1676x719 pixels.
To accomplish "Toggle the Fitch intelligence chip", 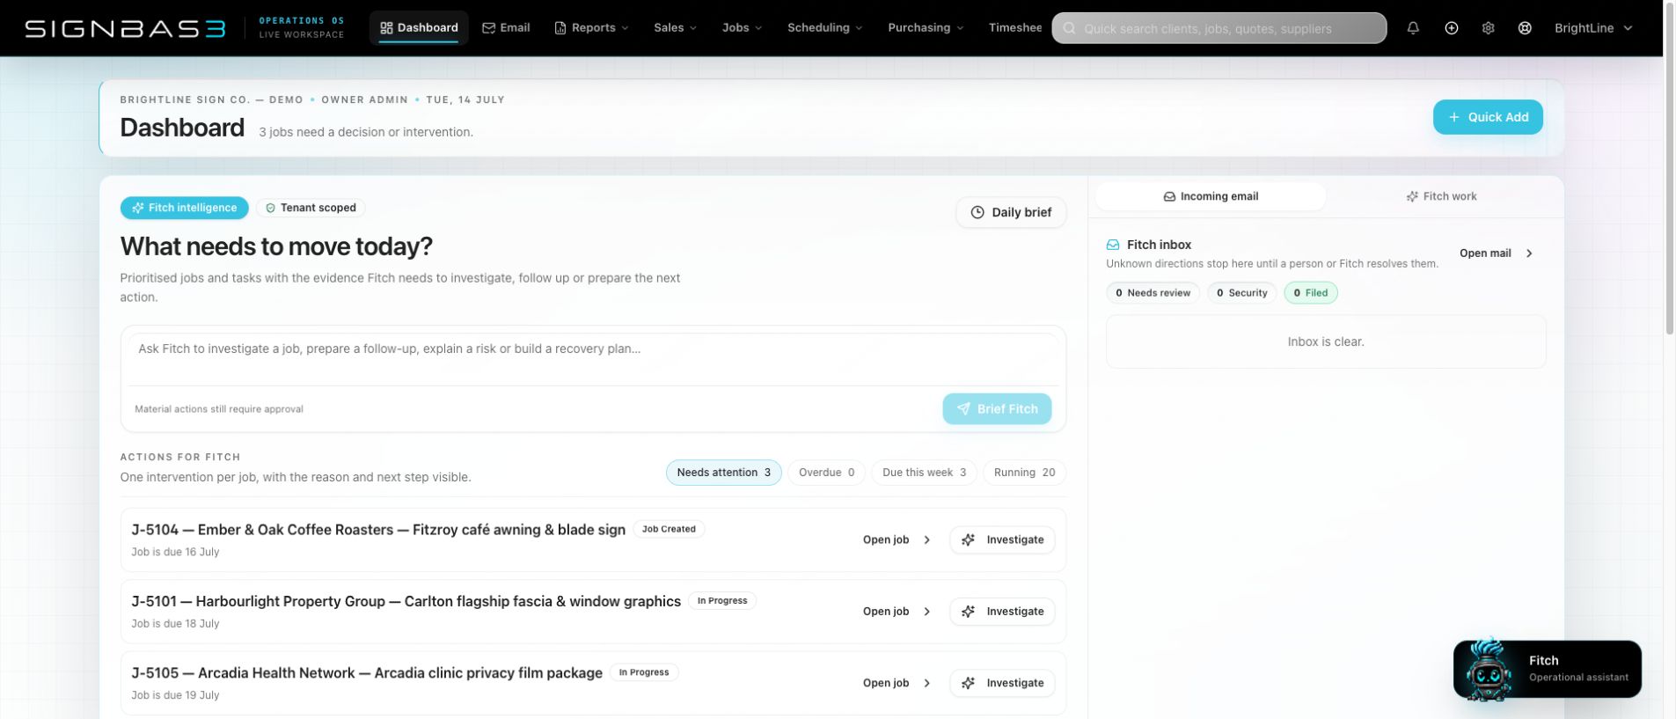I will 184,208.
